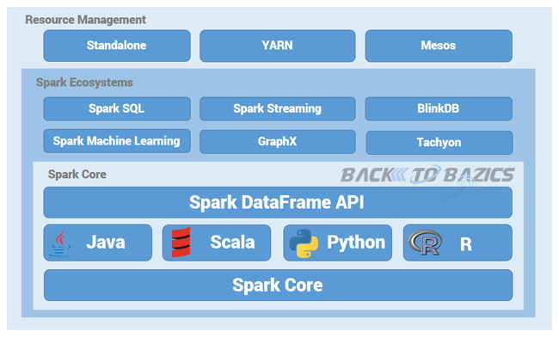Click the Java coffee cup logo
This screenshot has width=559, height=338.
pyautogui.click(x=60, y=244)
